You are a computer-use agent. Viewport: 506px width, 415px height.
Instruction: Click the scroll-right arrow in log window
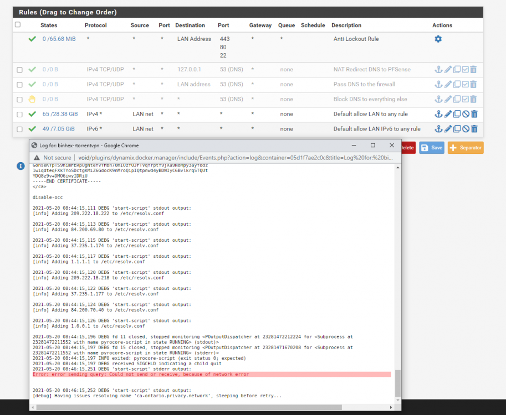[x=391, y=407]
